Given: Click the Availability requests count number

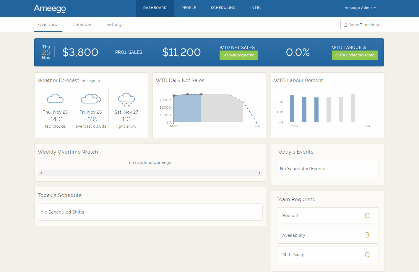Looking at the screenshot, I should [x=367, y=235].
